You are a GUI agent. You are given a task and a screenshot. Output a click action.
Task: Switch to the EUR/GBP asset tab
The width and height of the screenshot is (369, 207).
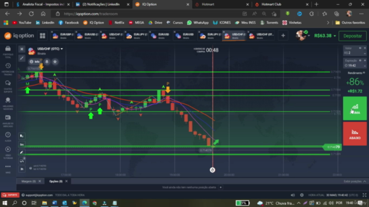(63, 36)
